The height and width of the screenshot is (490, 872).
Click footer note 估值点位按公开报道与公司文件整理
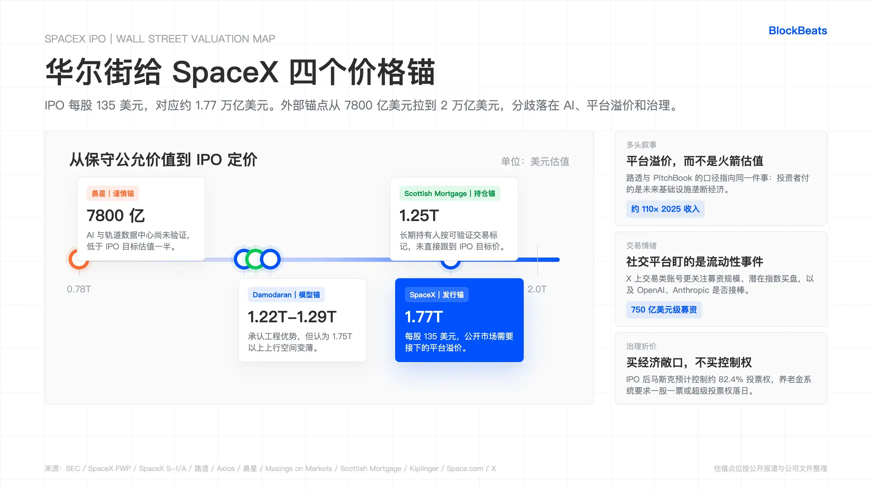pos(770,468)
